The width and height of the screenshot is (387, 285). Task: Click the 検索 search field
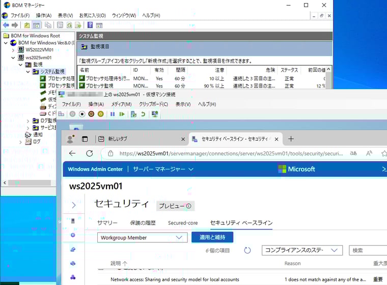tap(368, 250)
